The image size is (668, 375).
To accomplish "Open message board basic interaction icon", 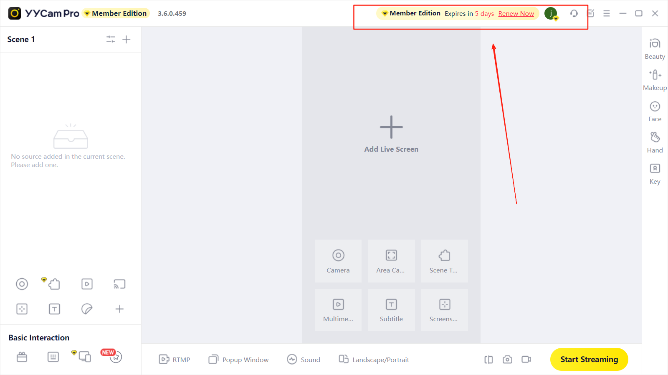I will 53,357.
